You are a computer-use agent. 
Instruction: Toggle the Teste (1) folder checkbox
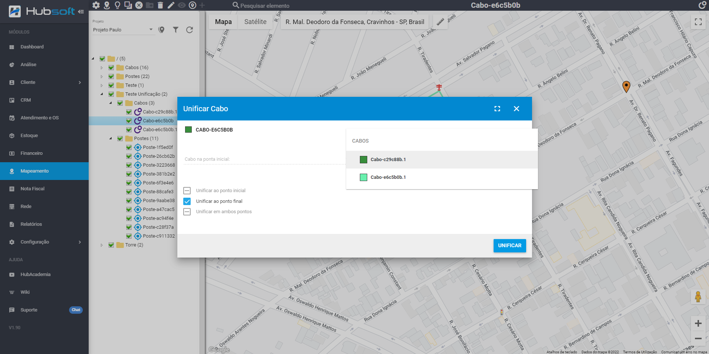111,85
